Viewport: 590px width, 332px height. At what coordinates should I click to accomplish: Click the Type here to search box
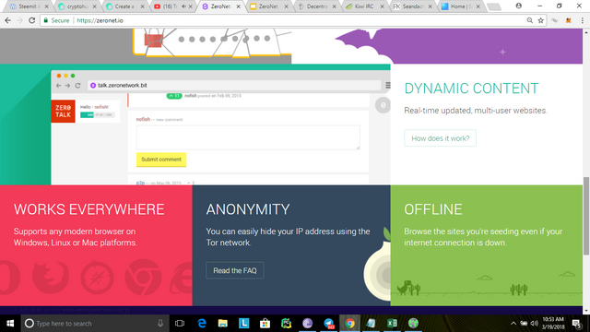(94, 324)
